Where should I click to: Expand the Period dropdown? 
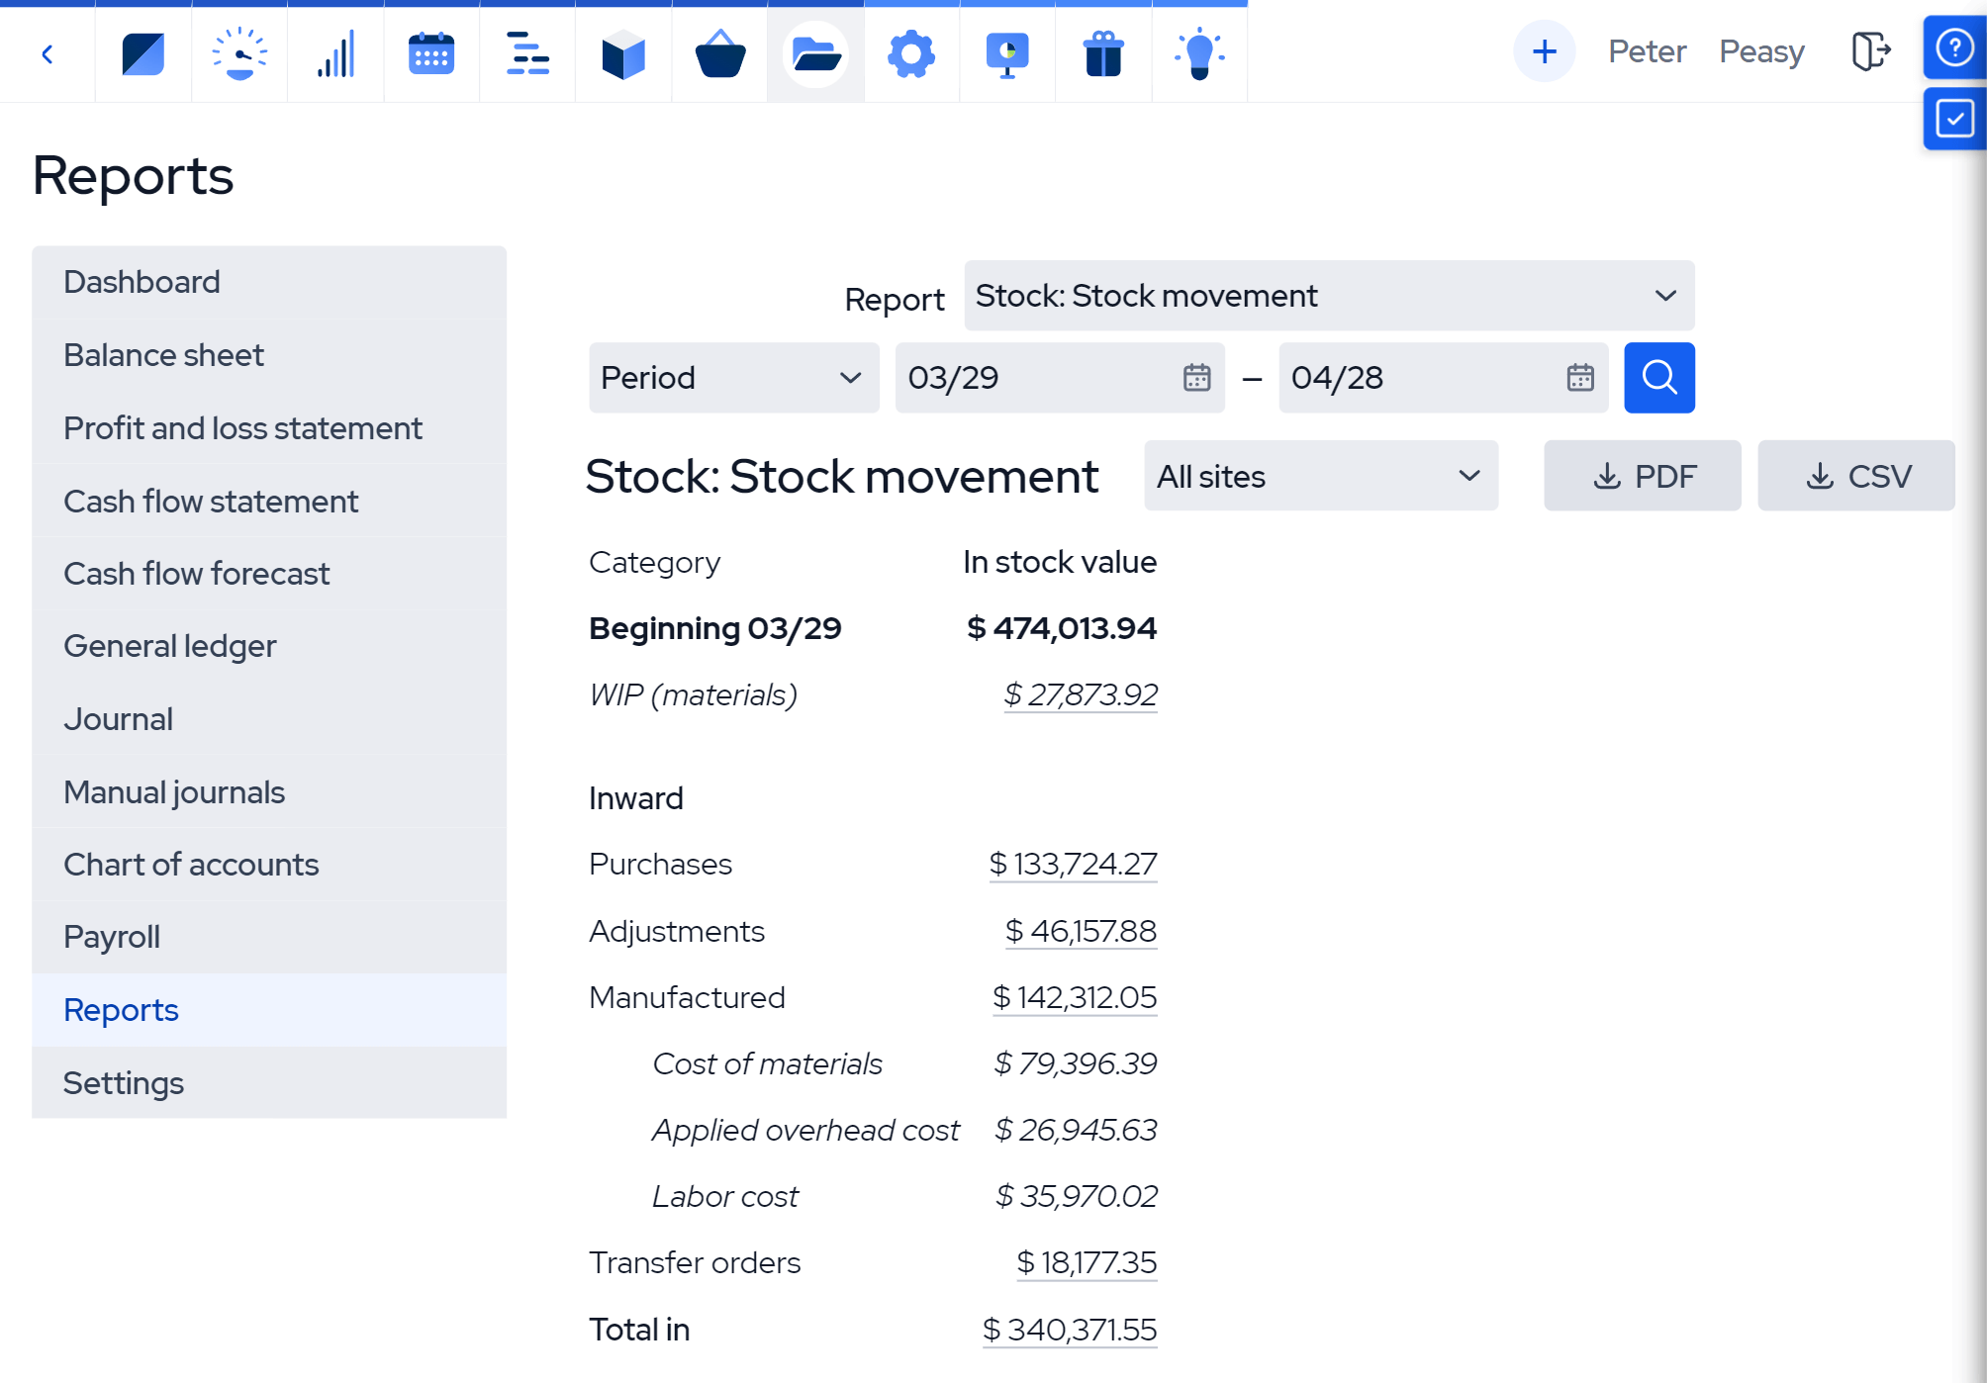coord(732,377)
